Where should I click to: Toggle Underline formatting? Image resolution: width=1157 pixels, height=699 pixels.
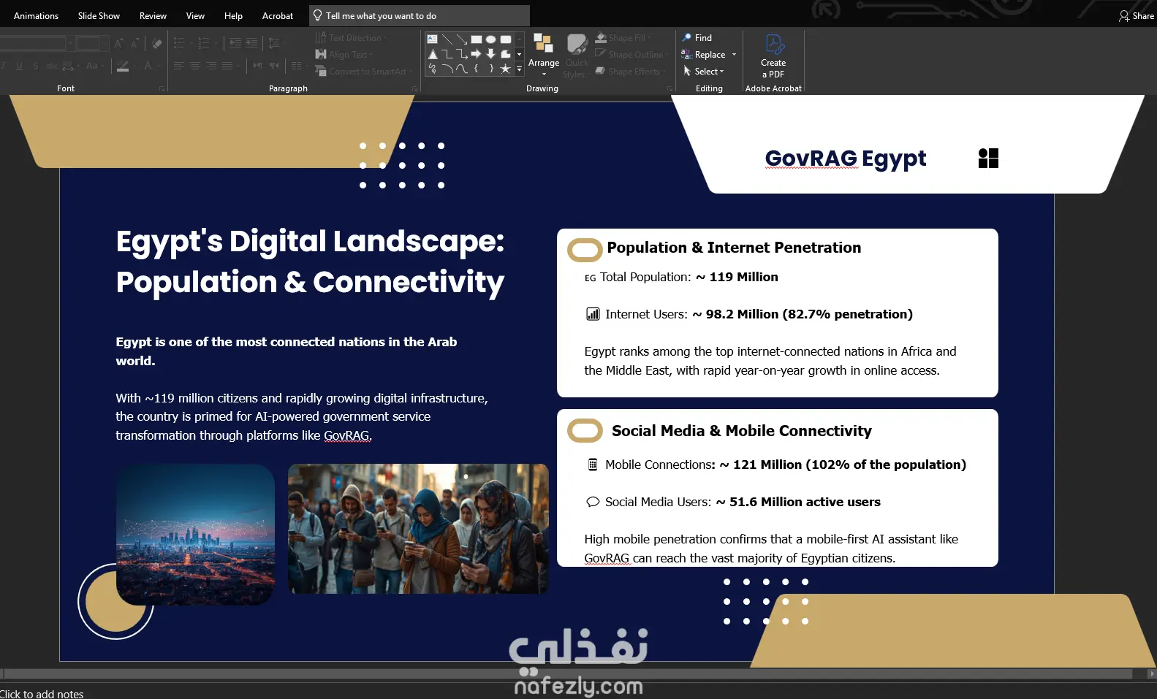tap(19, 66)
